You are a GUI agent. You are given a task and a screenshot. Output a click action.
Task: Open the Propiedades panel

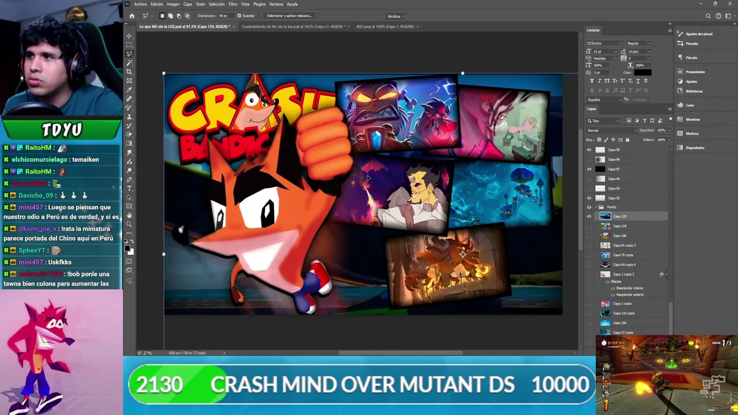pos(691,72)
